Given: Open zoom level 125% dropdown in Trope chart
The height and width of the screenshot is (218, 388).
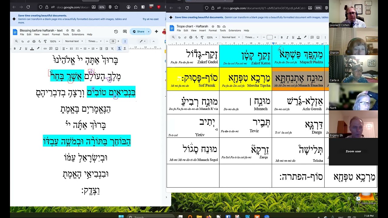Looking at the screenshot, I should point(212,37).
